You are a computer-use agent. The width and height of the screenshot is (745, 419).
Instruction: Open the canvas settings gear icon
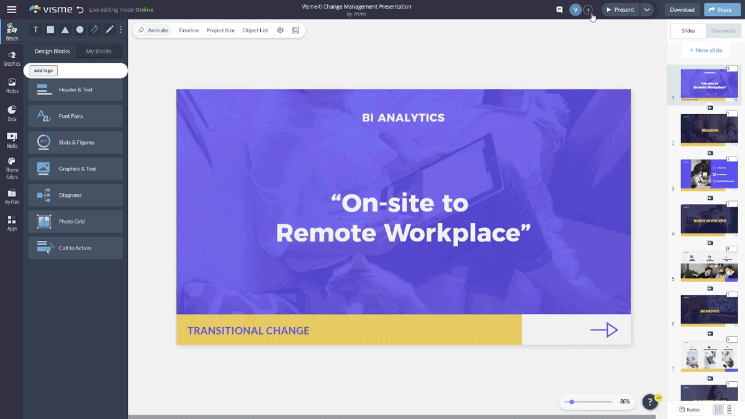click(x=281, y=30)
